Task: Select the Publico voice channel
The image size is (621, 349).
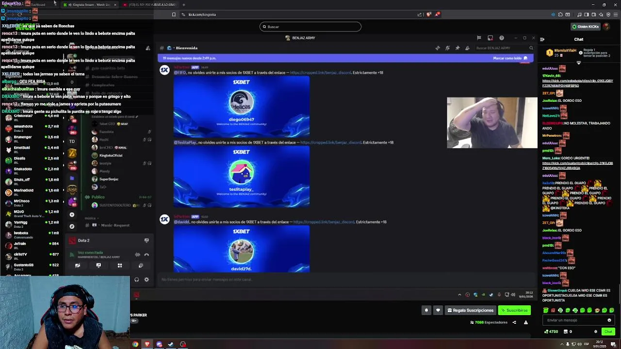Action: click(98, 197)
